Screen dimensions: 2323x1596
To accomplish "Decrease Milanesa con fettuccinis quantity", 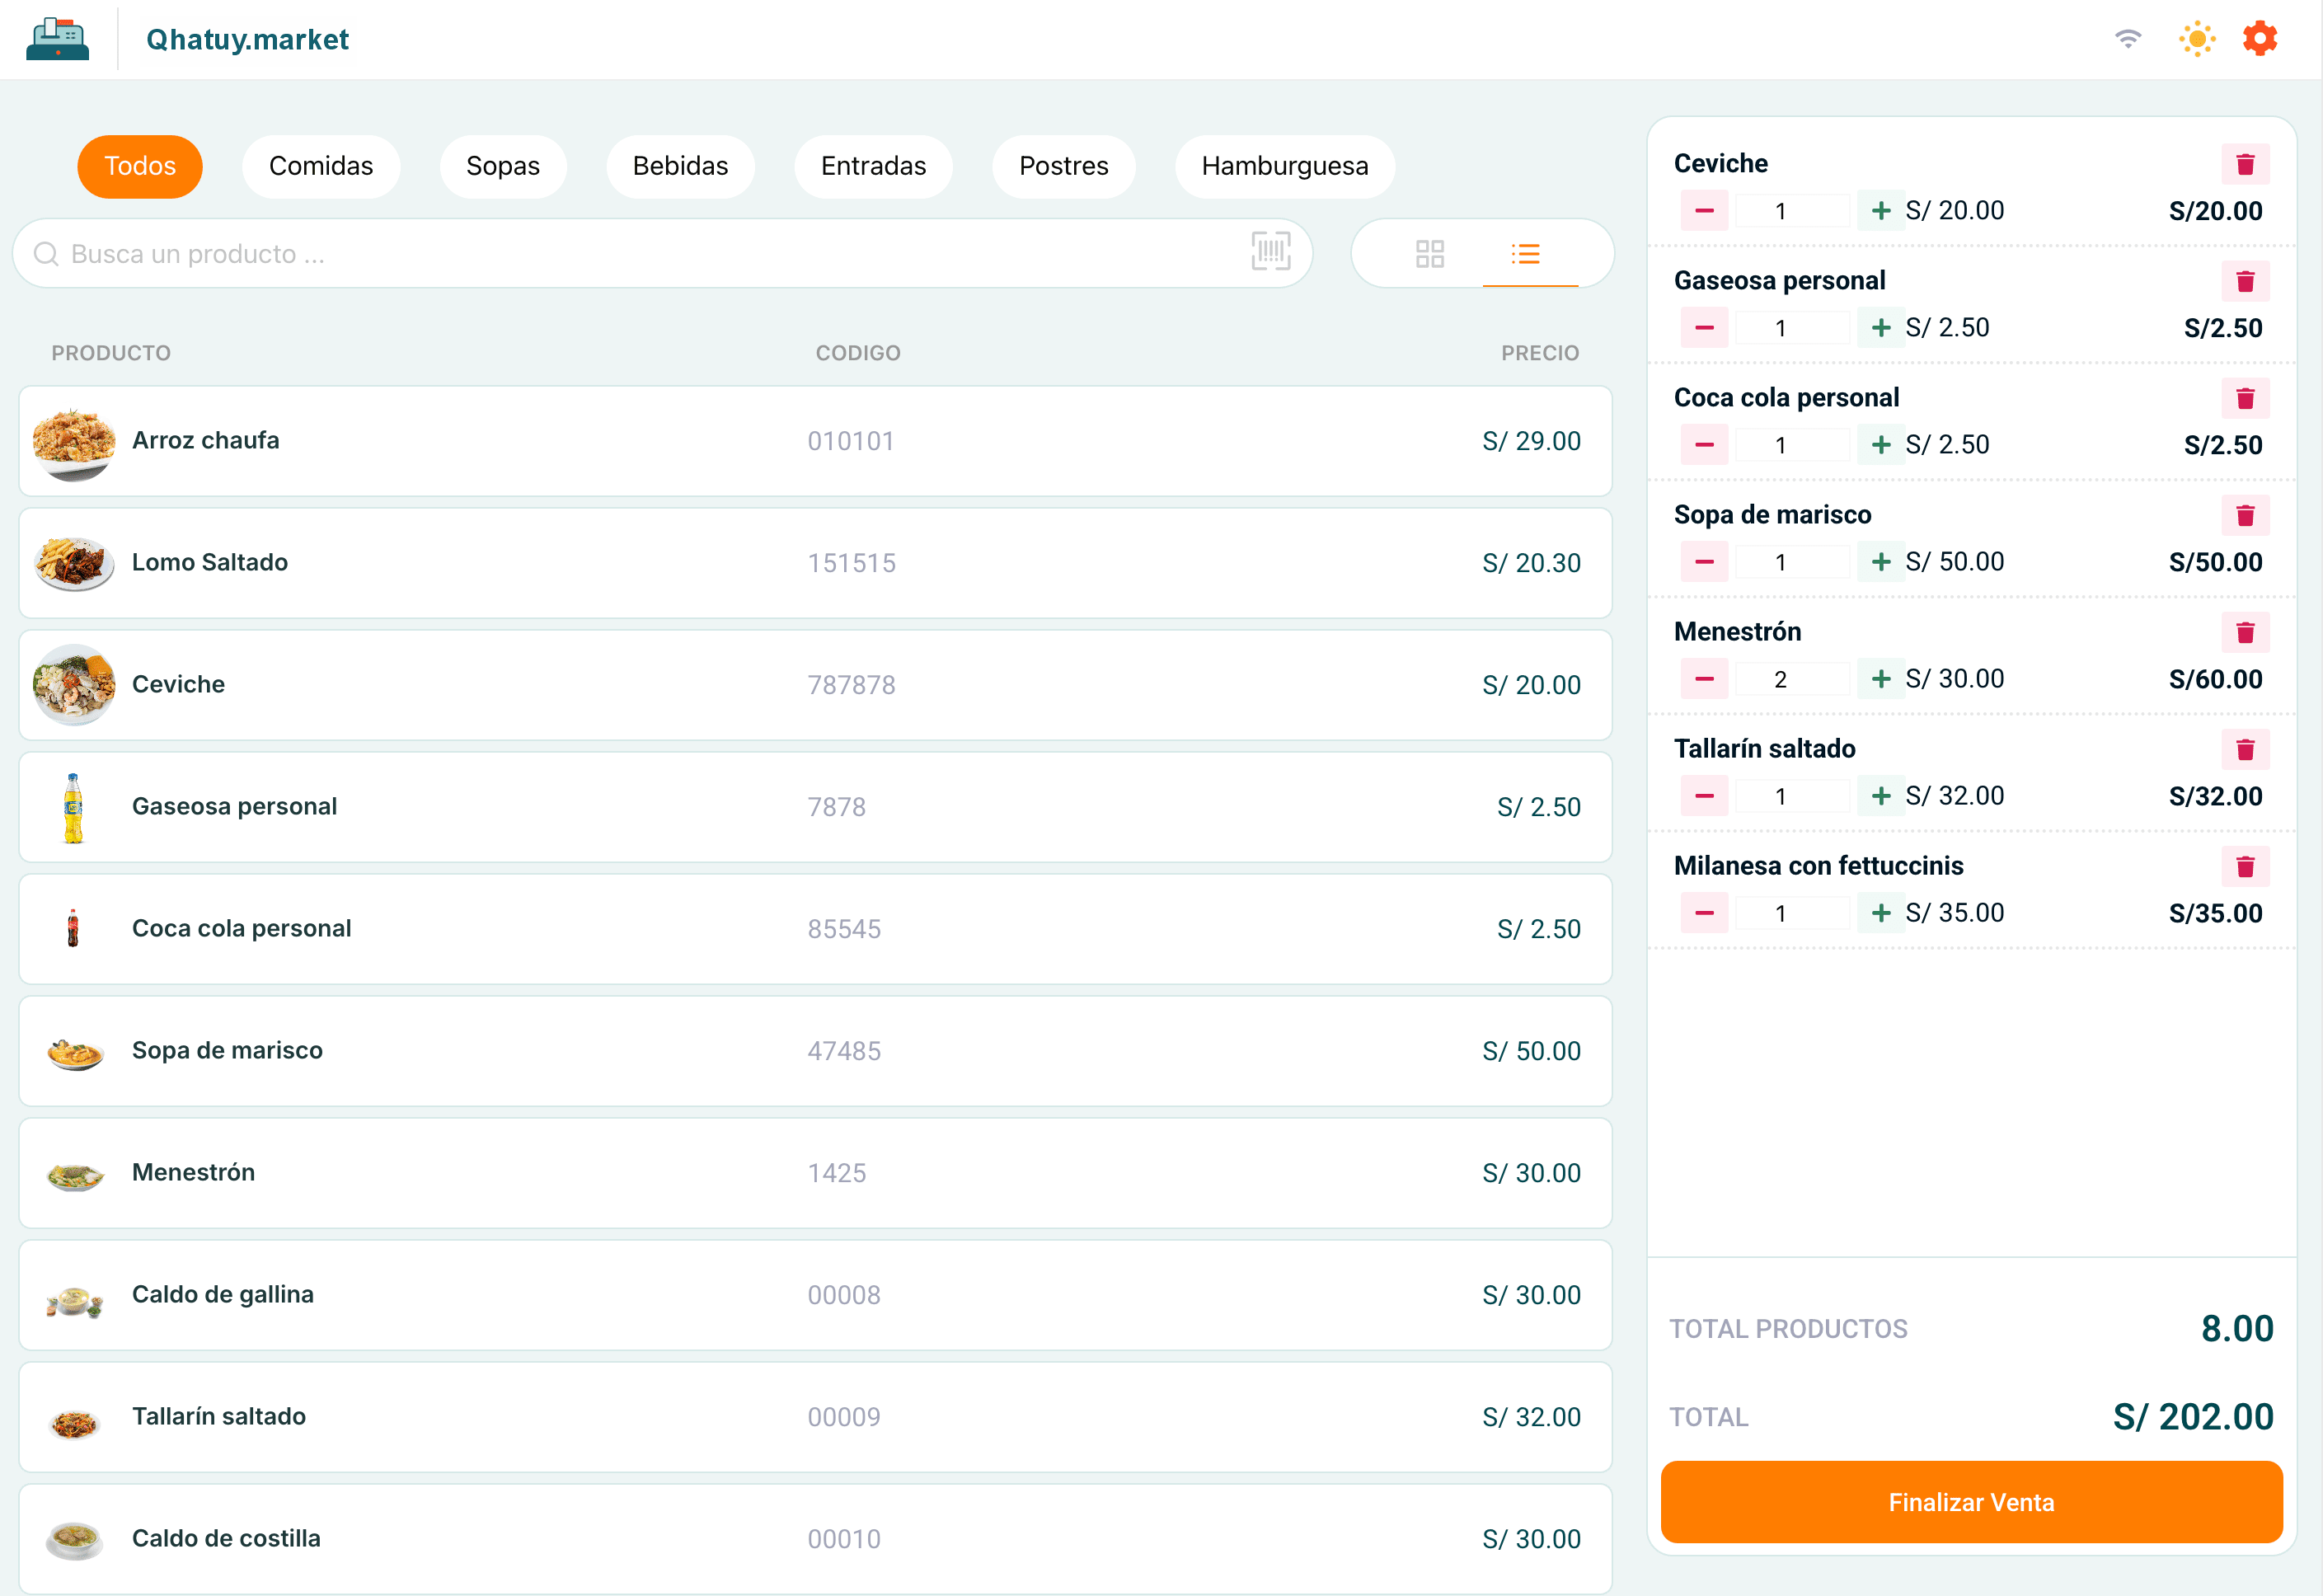I will pos(1704,912).
